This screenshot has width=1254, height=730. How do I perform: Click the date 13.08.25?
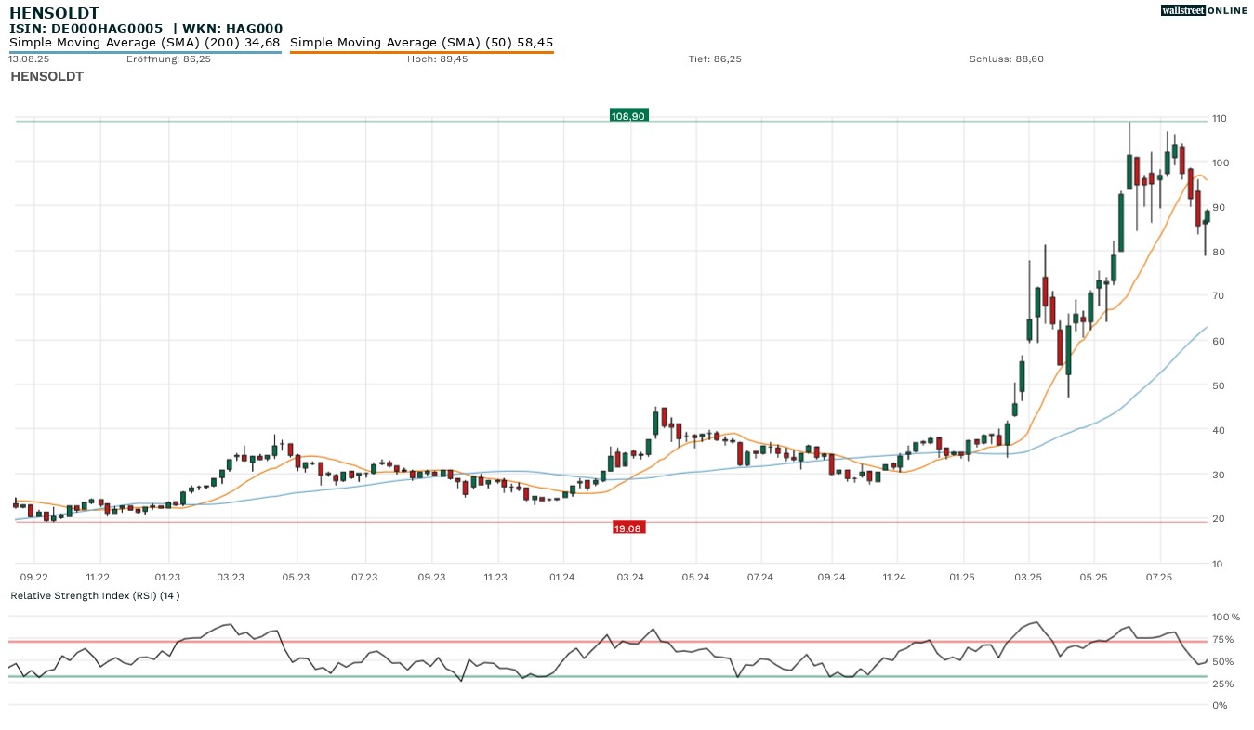pos(28,59)
